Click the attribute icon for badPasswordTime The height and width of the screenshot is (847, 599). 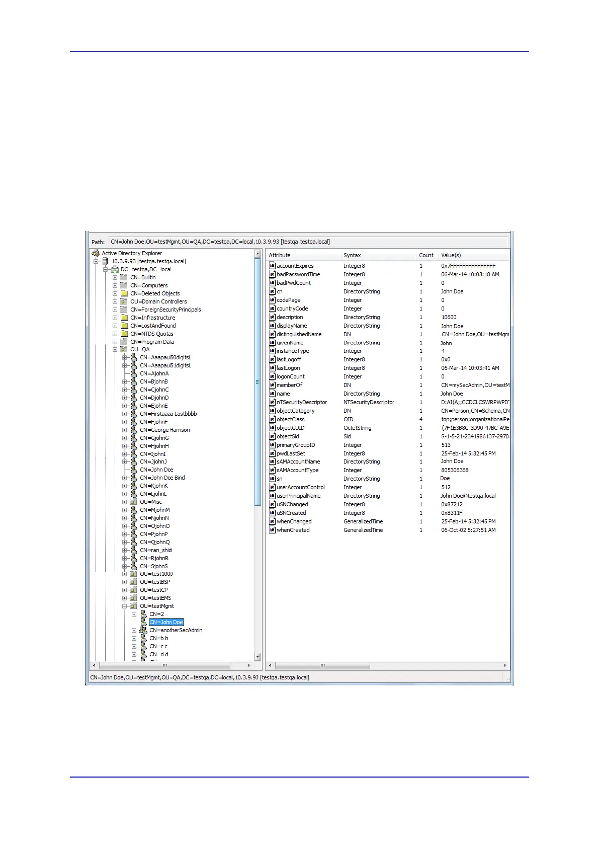click(272, 274)
